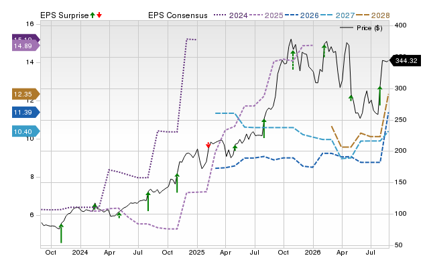Click the tan dashed 2028 legend line
The height and width of the screenshot is (256, 429).
click(x=363, y=15)
